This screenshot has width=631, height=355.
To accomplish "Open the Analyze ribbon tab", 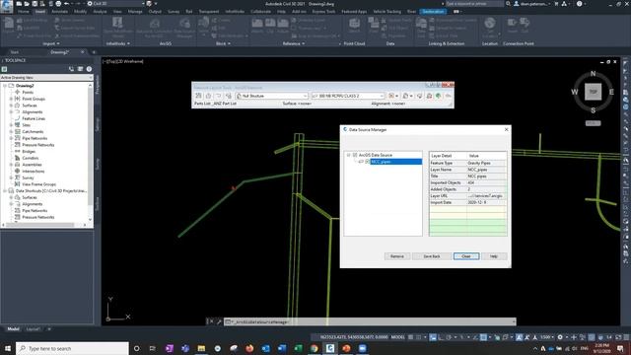I will point(100,12).
